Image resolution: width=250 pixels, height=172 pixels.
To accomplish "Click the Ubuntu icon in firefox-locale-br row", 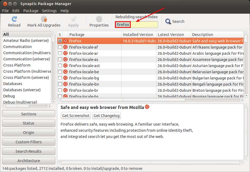I will tap(65, 90).
